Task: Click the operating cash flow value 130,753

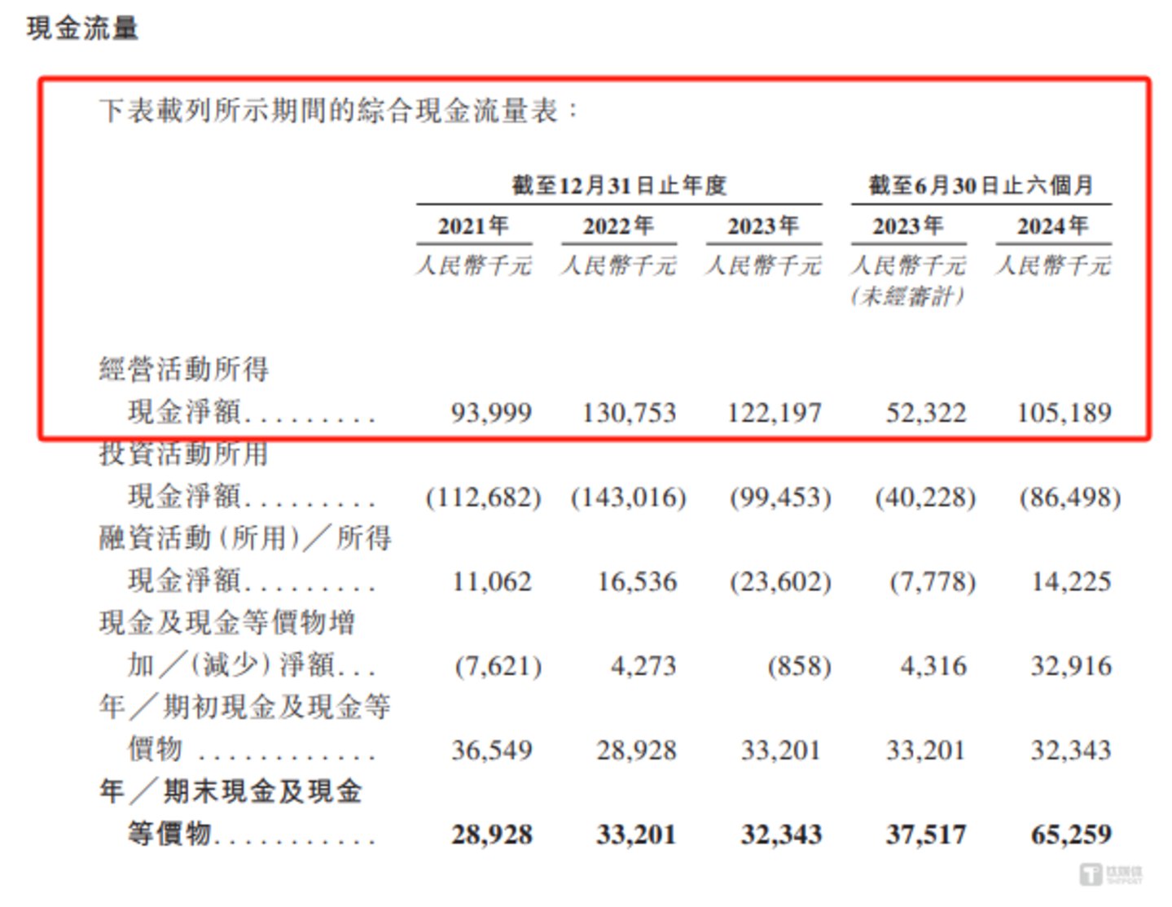Action: 629,413
